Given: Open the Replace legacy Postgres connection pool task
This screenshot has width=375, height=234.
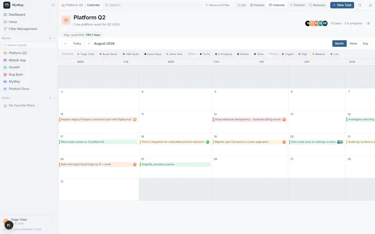Looking at the screenshot, I should click(x=98, y=120).
